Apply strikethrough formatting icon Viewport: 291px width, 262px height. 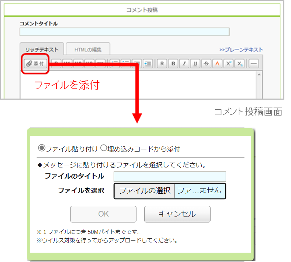point(206,64)
